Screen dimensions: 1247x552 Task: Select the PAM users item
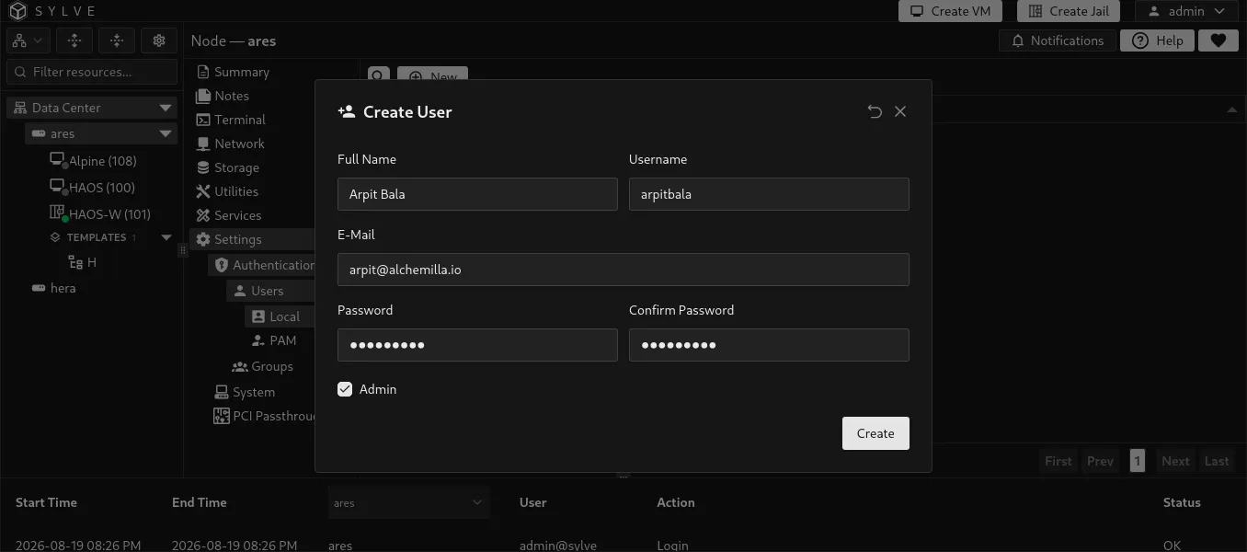pyautogui.click(x=274, y=340)
